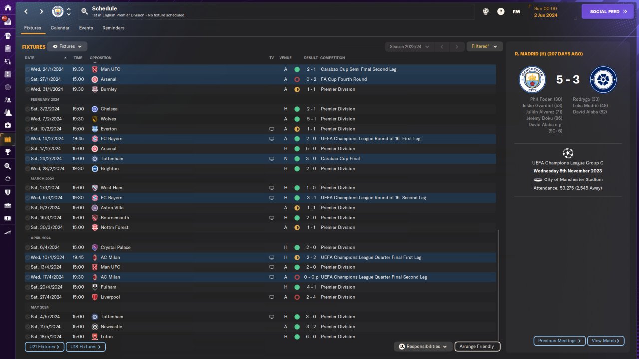Open the Training cones icon in sidebar
Image resolution: width=639 pixels, height=359 pixels.
[7, 113]
